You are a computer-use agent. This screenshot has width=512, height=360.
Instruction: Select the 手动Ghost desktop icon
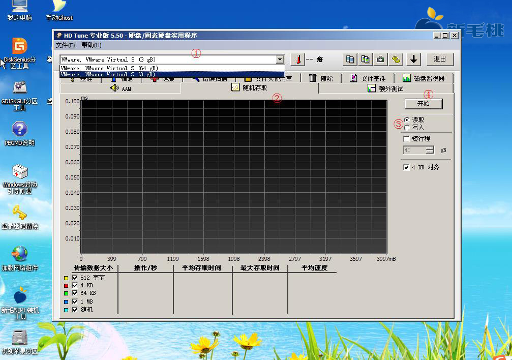(x=59, y=10)
